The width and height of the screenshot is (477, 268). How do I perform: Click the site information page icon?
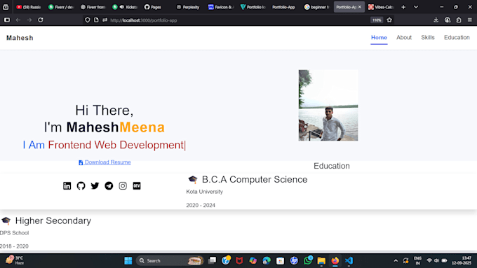[96, 20]
